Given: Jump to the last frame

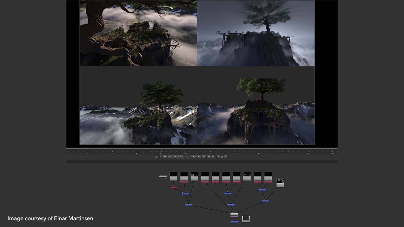Looking at the screenshot, I should 209,157.
